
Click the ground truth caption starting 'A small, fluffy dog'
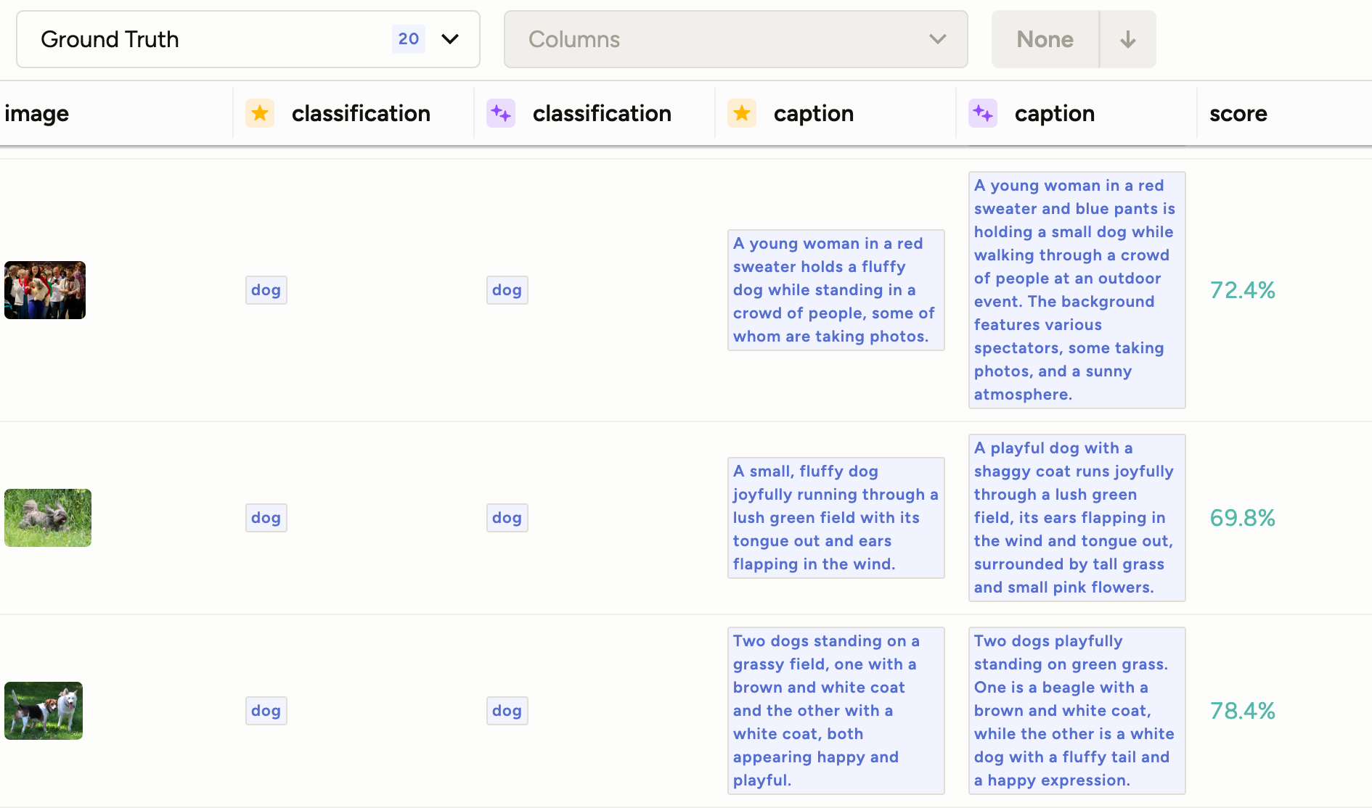[836, 518]
